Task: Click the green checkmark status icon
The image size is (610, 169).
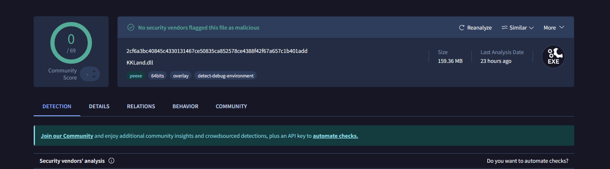Action: tap(131, 27)
